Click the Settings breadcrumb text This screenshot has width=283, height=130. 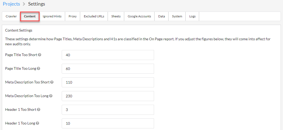[37, 4]
